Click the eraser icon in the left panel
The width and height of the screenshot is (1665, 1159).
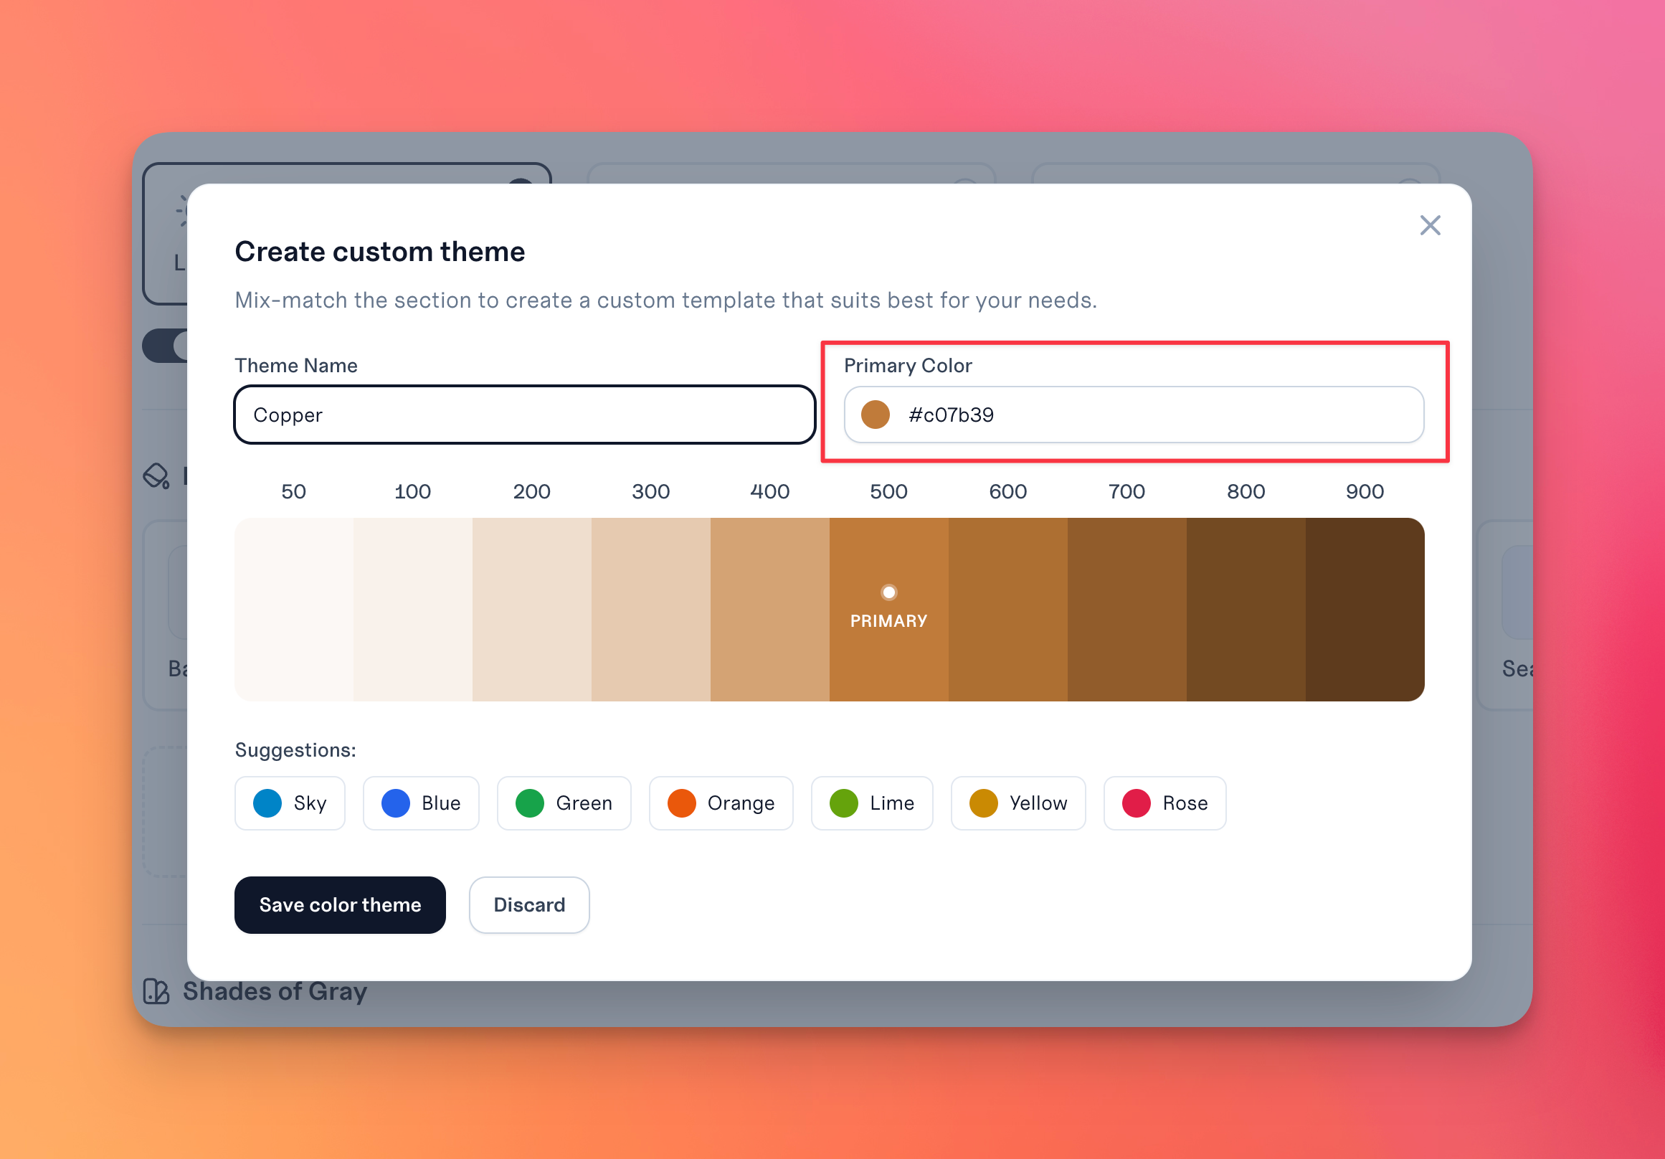pos(156,476)
